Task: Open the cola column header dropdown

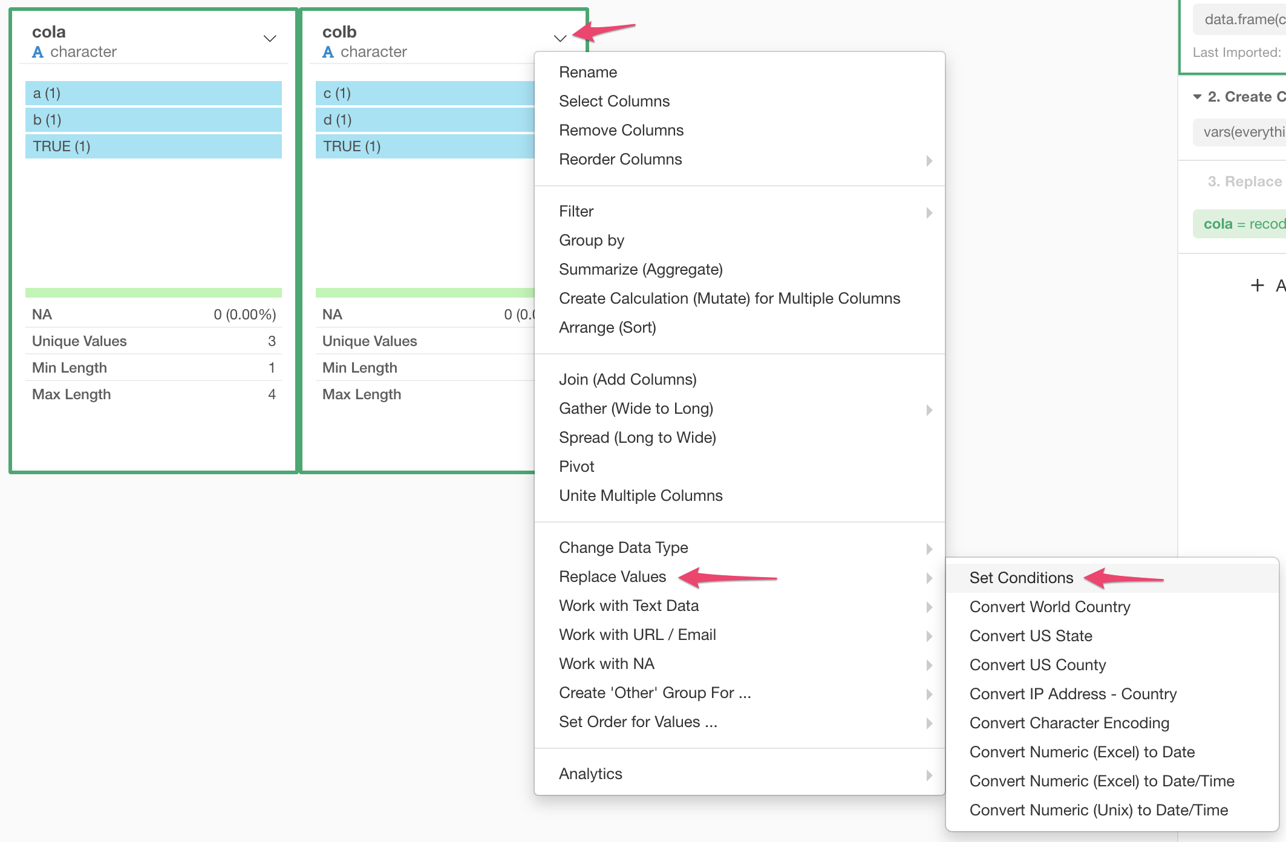Action: [269, 39]
